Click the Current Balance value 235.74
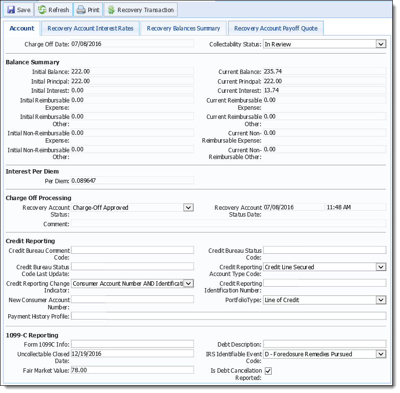400x393 pixels. tap(273, 71)
